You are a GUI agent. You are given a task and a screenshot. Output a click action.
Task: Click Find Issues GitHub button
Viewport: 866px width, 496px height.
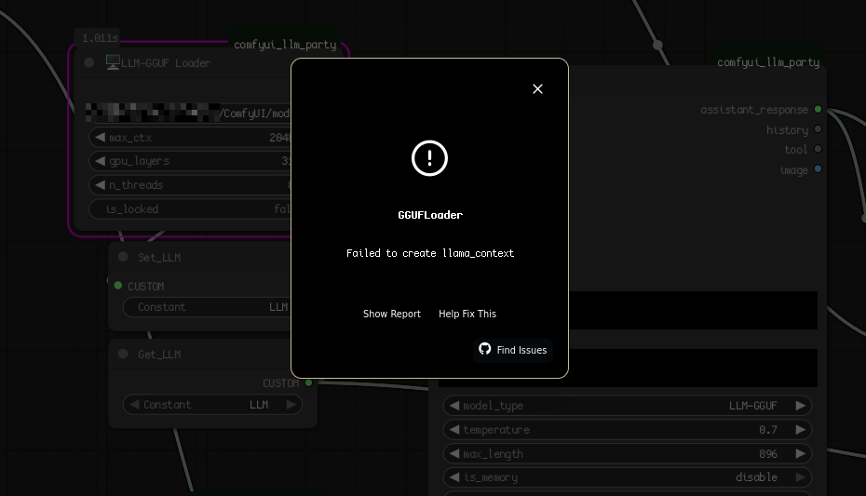pyautogui.click(x=513, y=350)
